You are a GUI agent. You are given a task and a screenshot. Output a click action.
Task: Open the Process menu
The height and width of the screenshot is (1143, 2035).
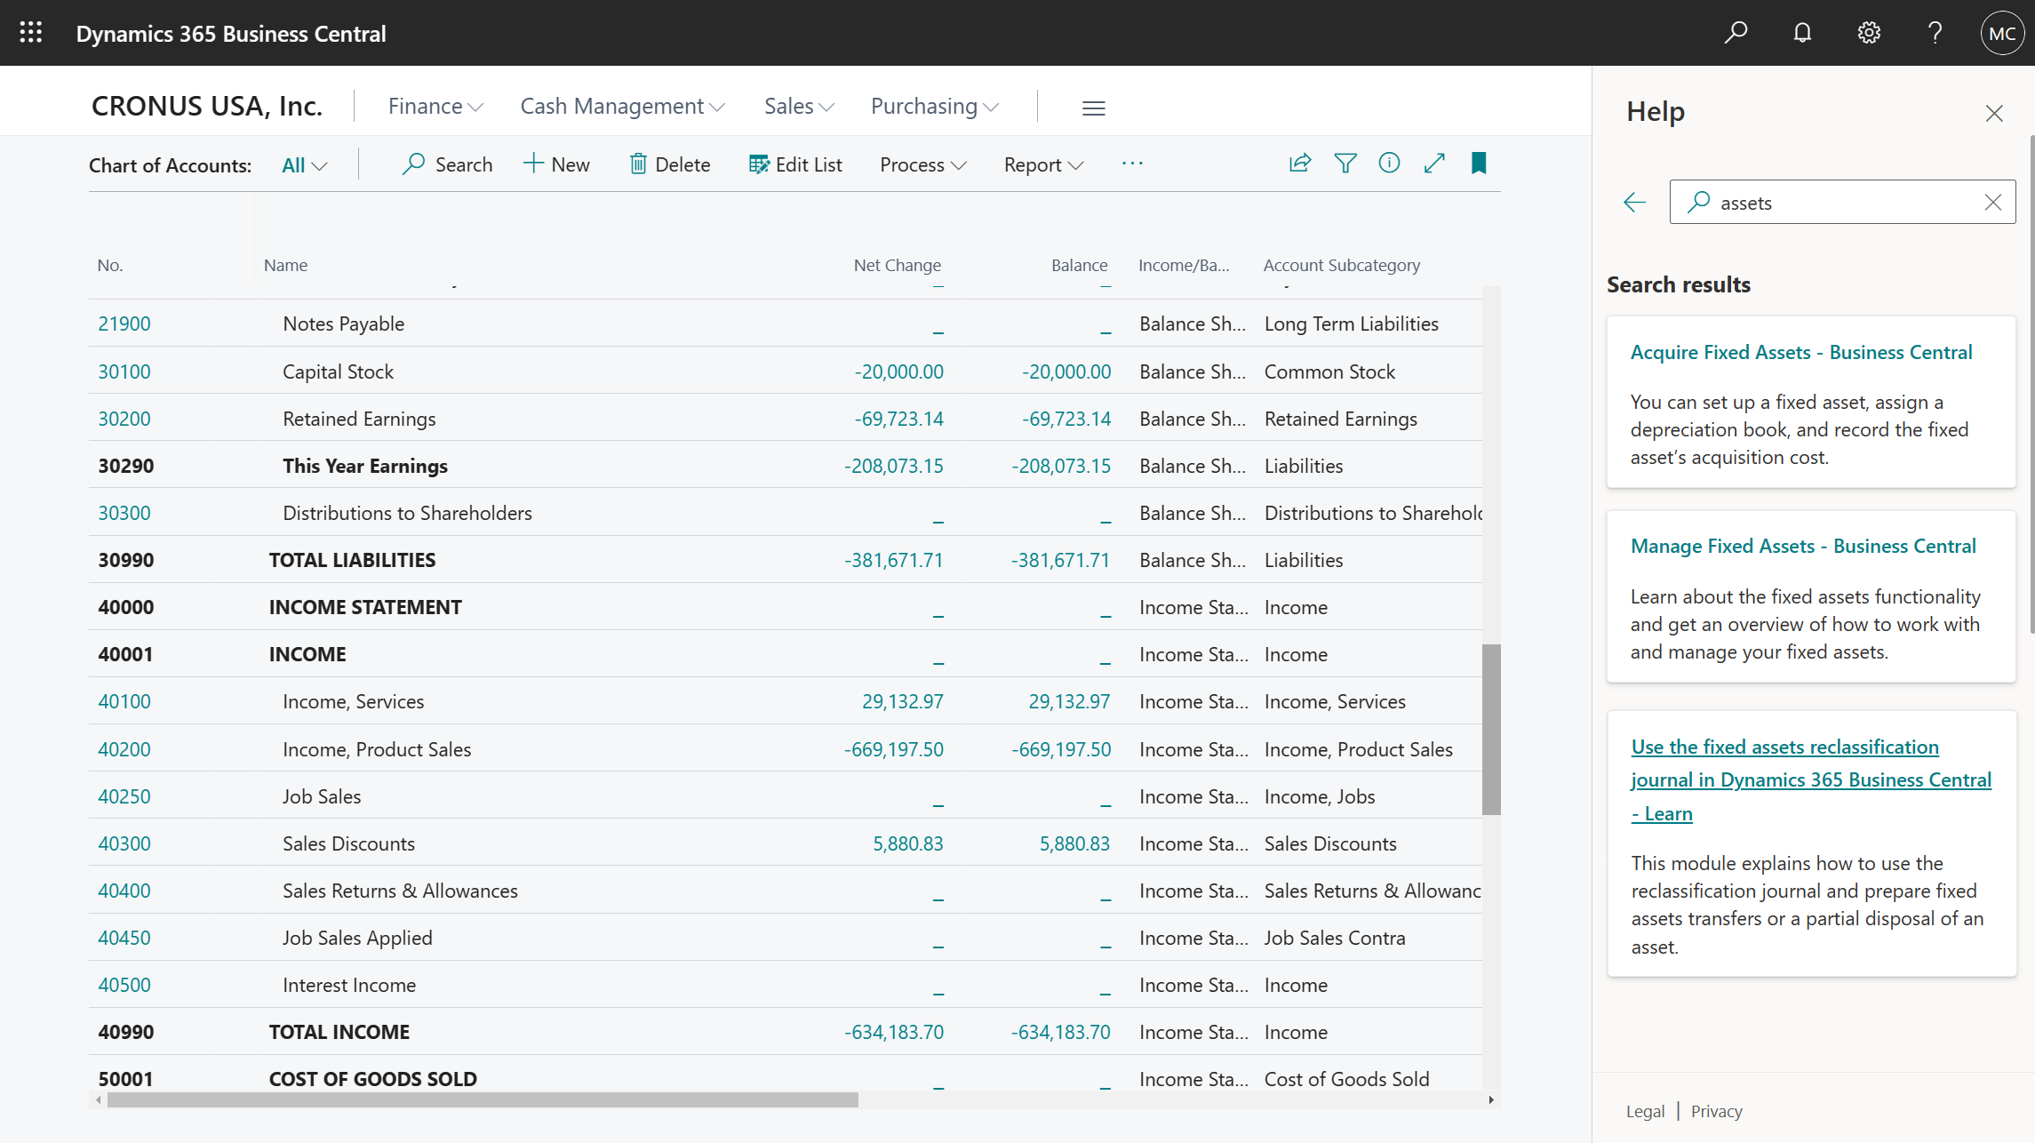[924, 164]
